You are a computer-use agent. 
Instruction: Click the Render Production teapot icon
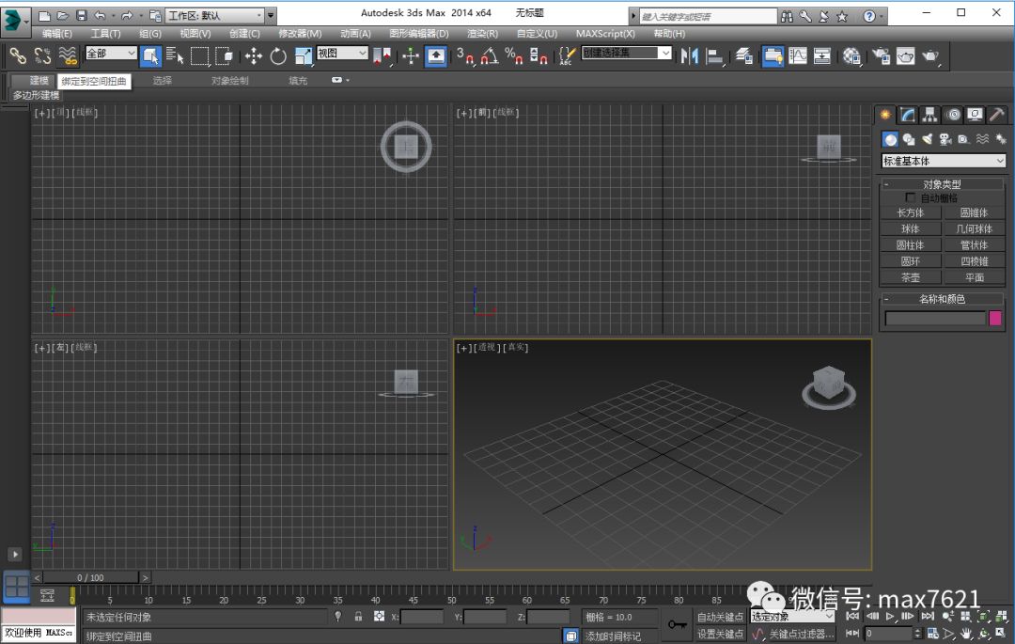pyautogui.click(x=930, y=56)
